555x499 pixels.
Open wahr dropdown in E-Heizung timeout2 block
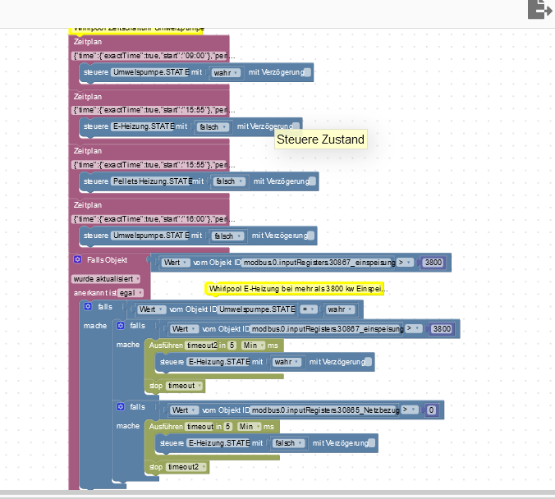pyautogui.click(x=287, y=362)
